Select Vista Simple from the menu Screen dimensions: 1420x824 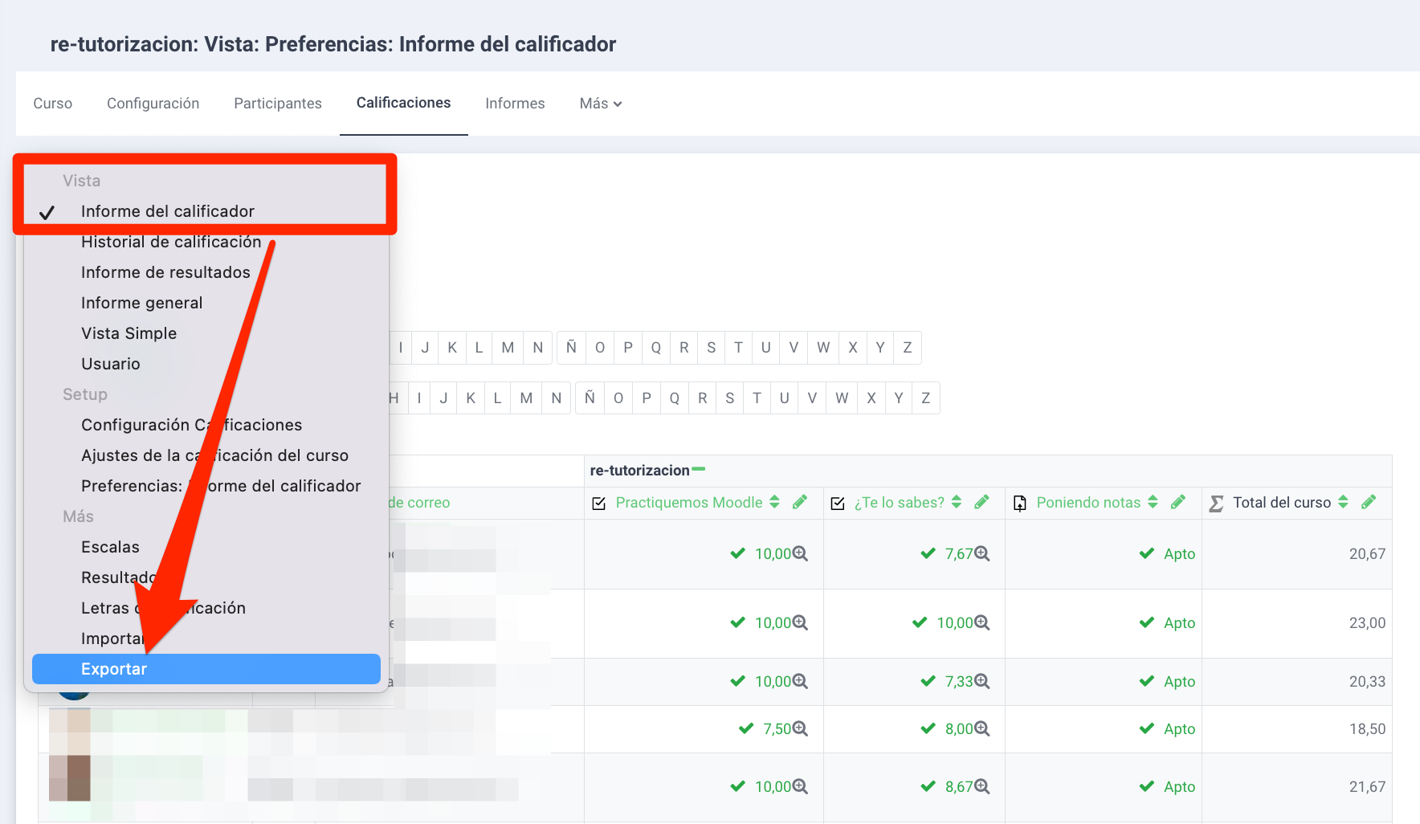(x=129, y=333)
